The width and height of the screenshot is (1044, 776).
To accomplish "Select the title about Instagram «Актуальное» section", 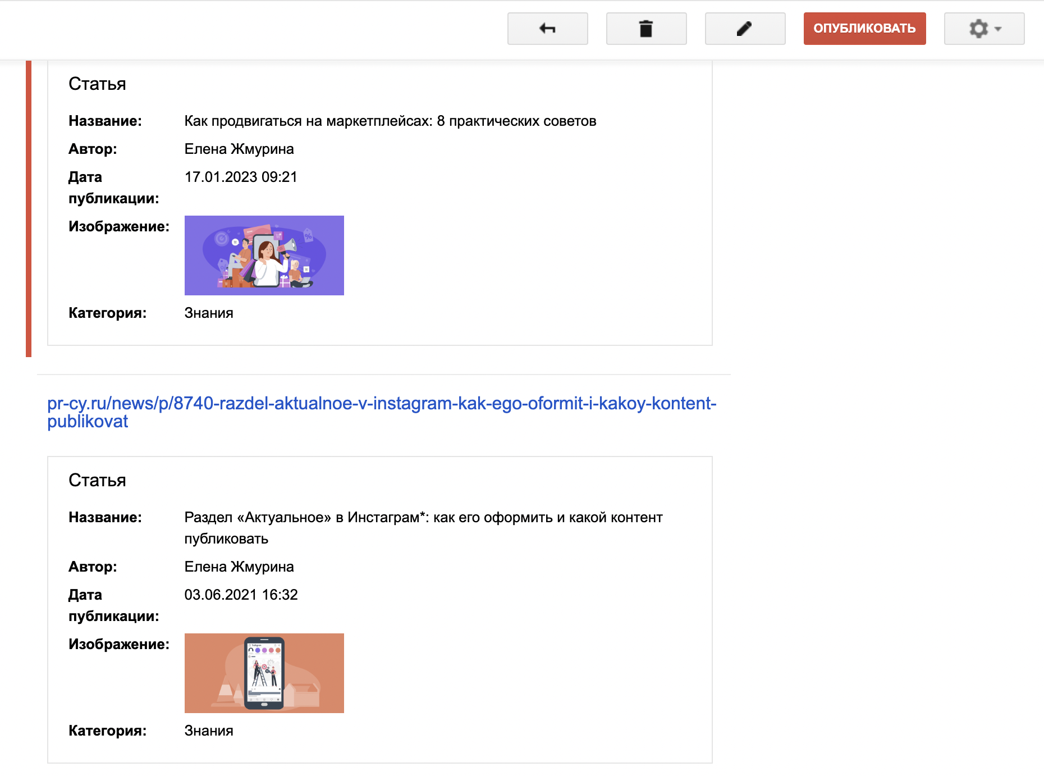I will [423, 518].
